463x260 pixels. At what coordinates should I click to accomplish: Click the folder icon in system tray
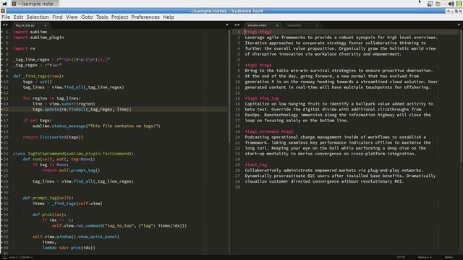point(438,4)
